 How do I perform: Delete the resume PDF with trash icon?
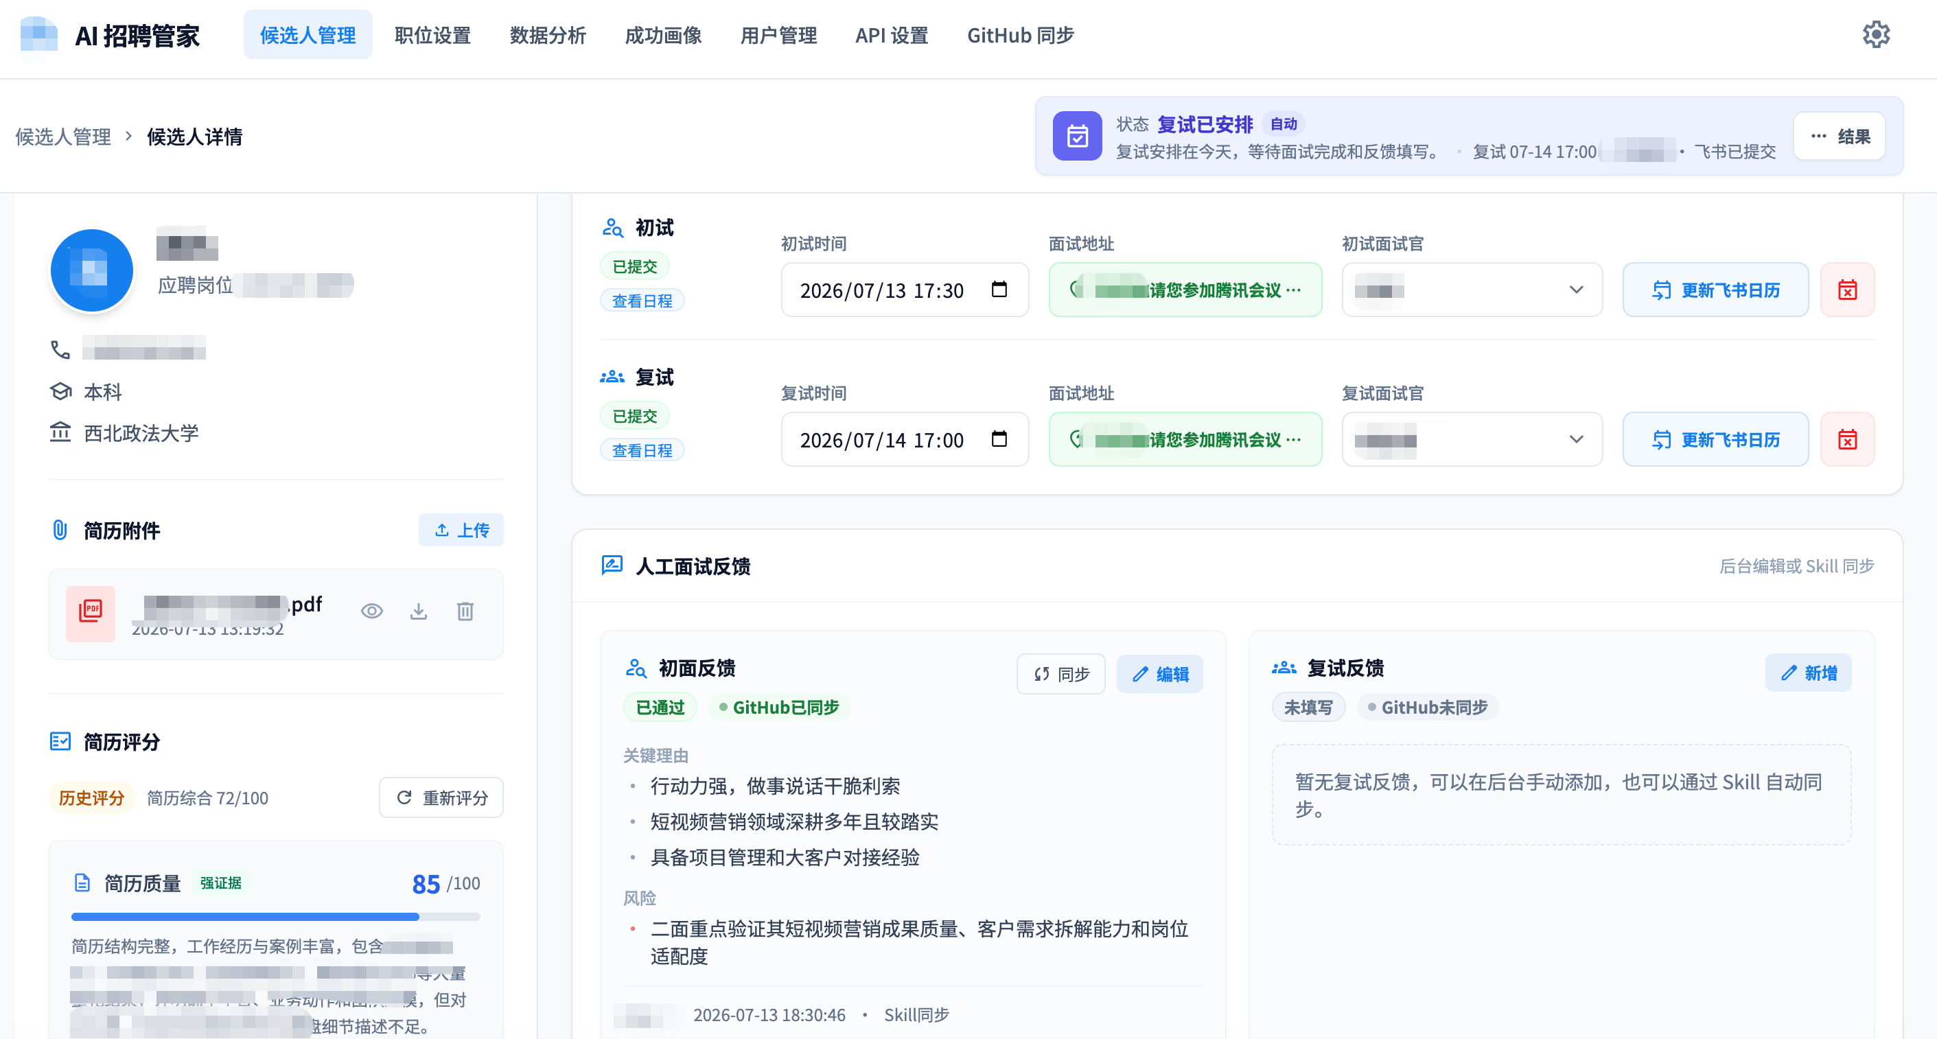click(465, 611)
